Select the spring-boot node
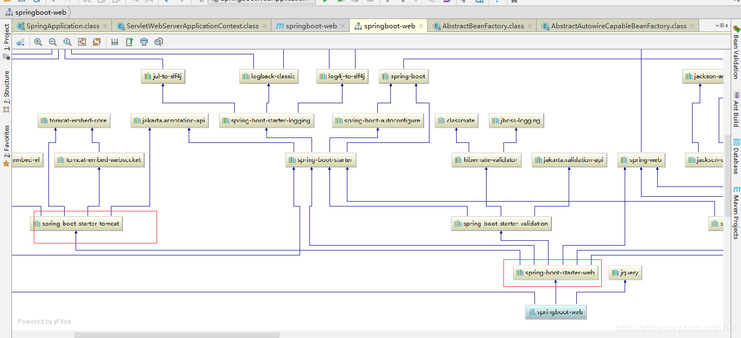The image size is (741, 338). pyautogui.click(x=404, y=77)
